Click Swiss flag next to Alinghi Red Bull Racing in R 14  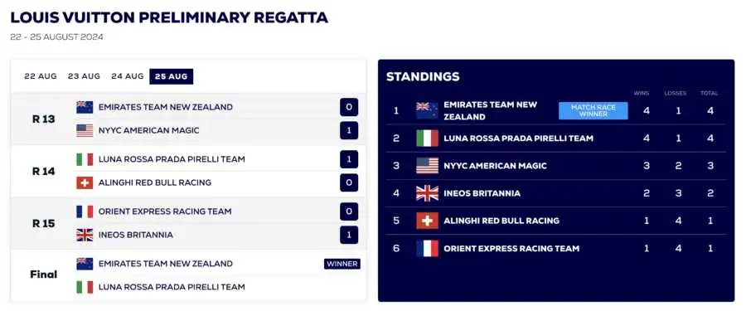coord(85,183)
